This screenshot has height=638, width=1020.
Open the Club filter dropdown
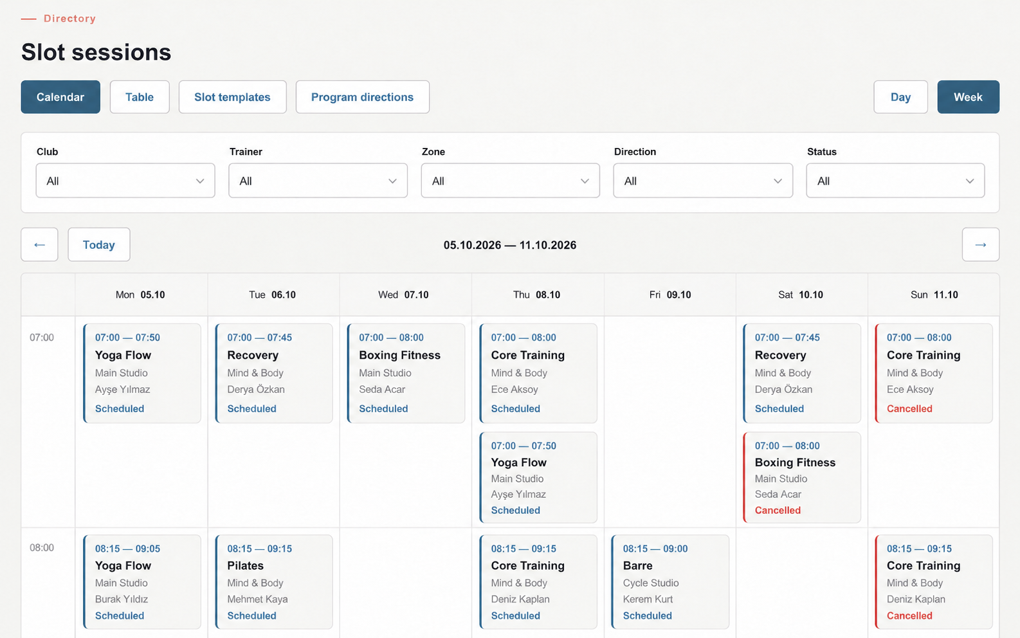(125, 181)
